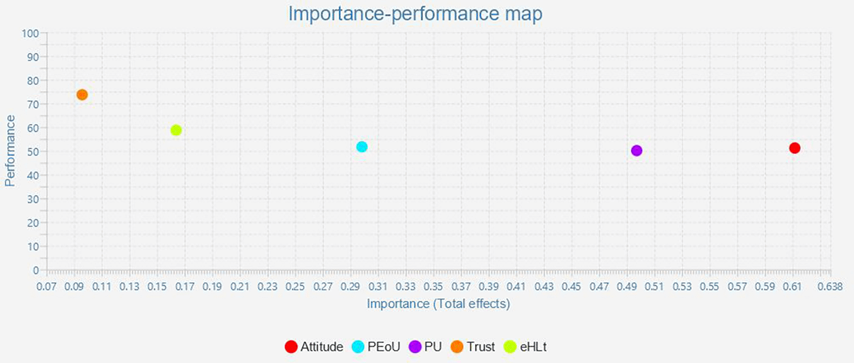Select the PU legend label
This screenshot has height=363, width=854.
tap(433, 346)
